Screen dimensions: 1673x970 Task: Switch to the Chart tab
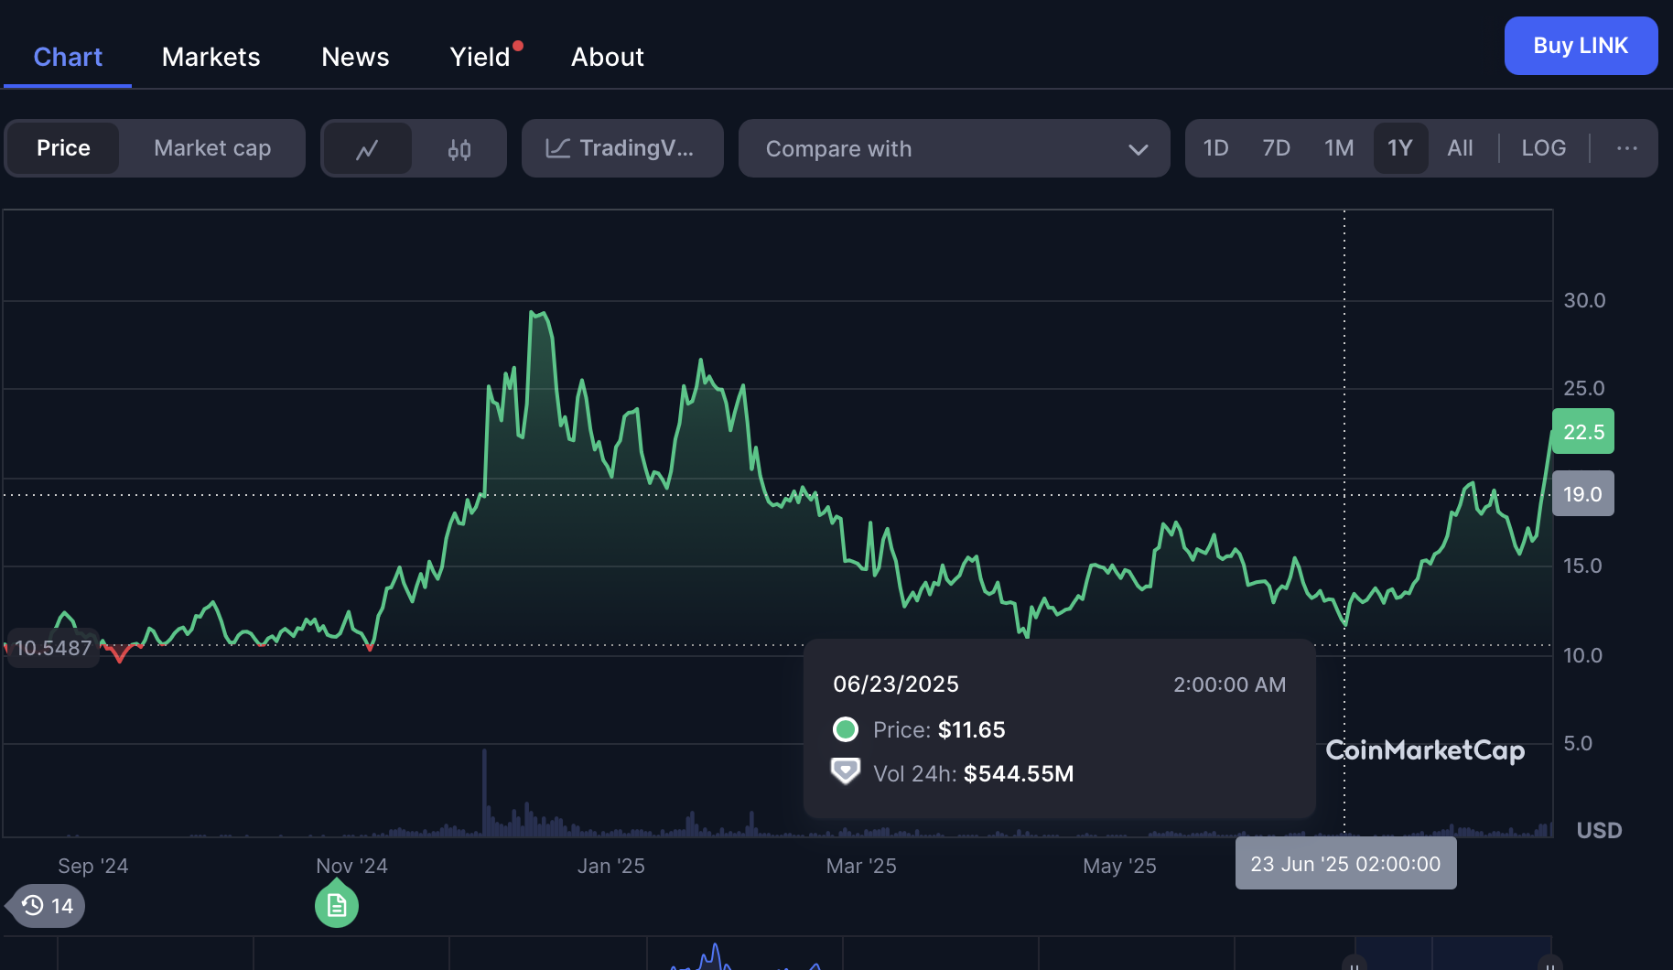tap(68, 57)
